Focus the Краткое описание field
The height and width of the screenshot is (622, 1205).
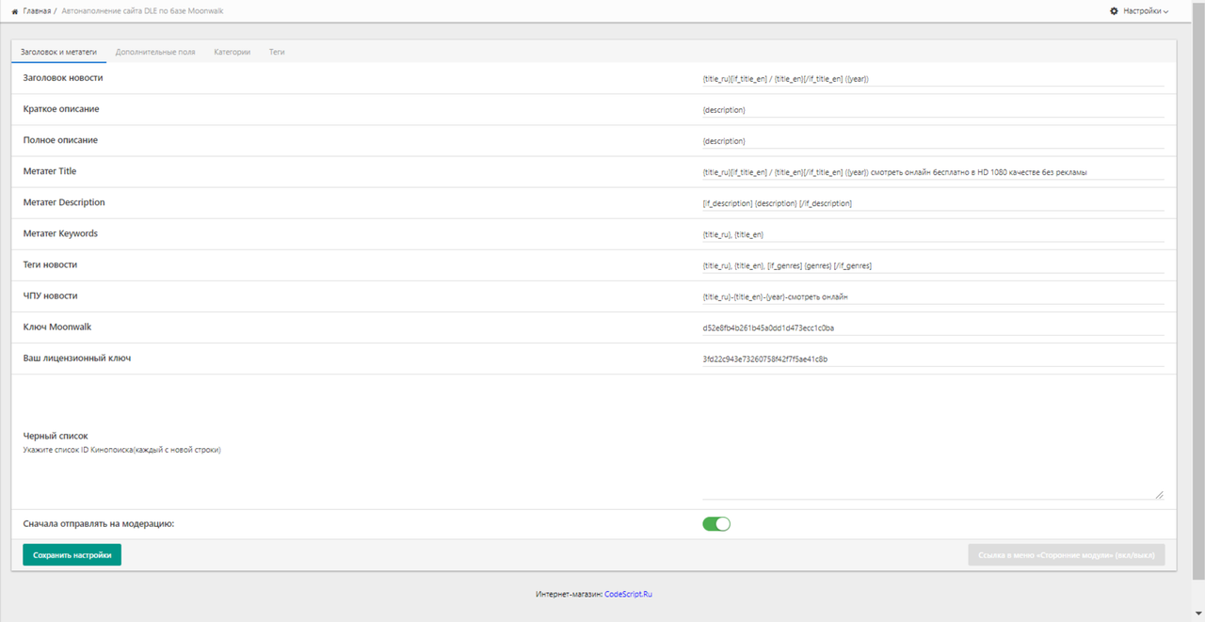933,110
